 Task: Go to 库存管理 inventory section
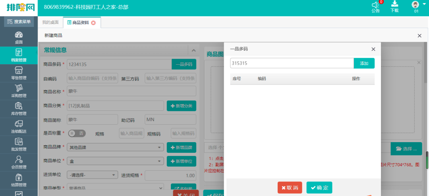[19, 109]
